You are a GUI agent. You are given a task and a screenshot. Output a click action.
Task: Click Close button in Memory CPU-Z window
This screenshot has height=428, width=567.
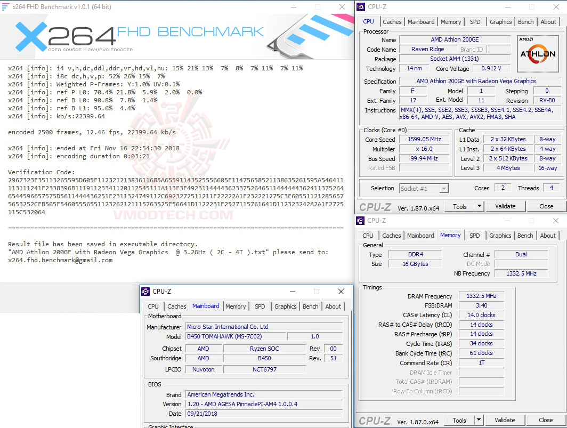click(x=546, y=420)
